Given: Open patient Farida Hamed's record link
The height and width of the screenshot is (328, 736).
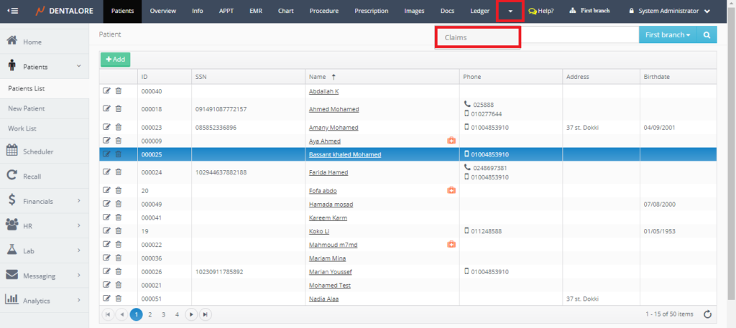Looking at the screenshot, I should click(328, 172).
